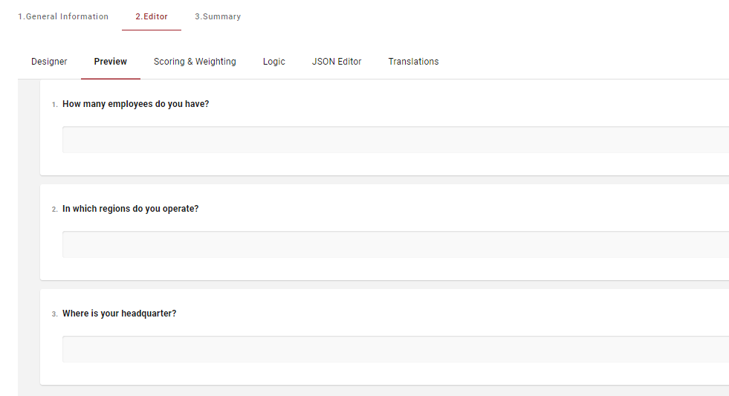Open the Scoring & Weighting tab
729x396 pixels.
(195, 62)
